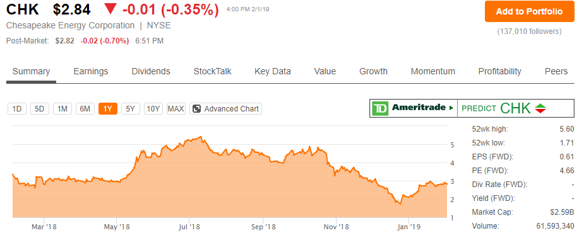This screenshot has width=584, height=245.
Task: Go to the Profitability tab
Action: point(500,71)
